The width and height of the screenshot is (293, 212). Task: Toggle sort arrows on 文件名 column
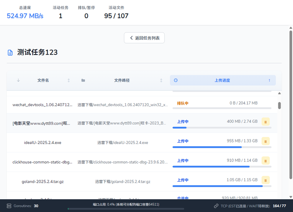coord(68,80)
